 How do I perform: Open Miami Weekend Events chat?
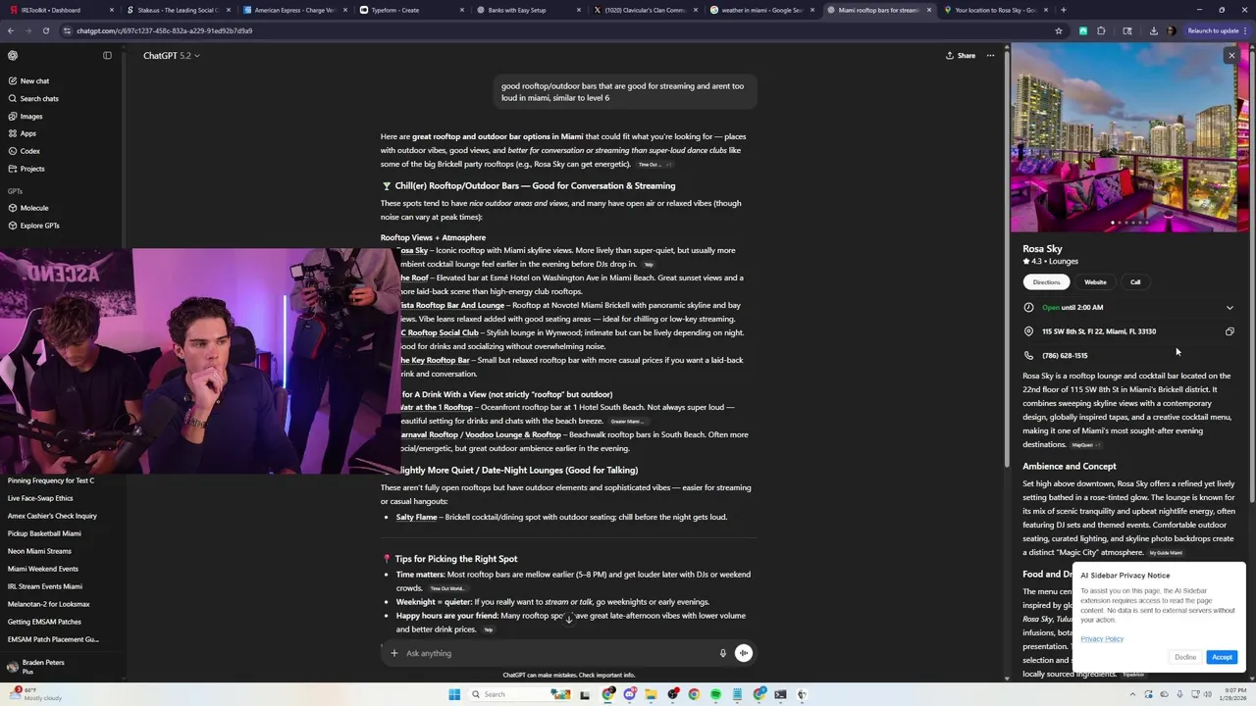tap(43, 569)
